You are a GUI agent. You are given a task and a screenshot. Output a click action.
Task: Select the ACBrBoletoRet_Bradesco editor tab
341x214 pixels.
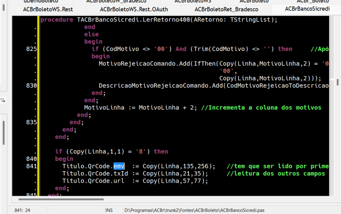point(226,10)
